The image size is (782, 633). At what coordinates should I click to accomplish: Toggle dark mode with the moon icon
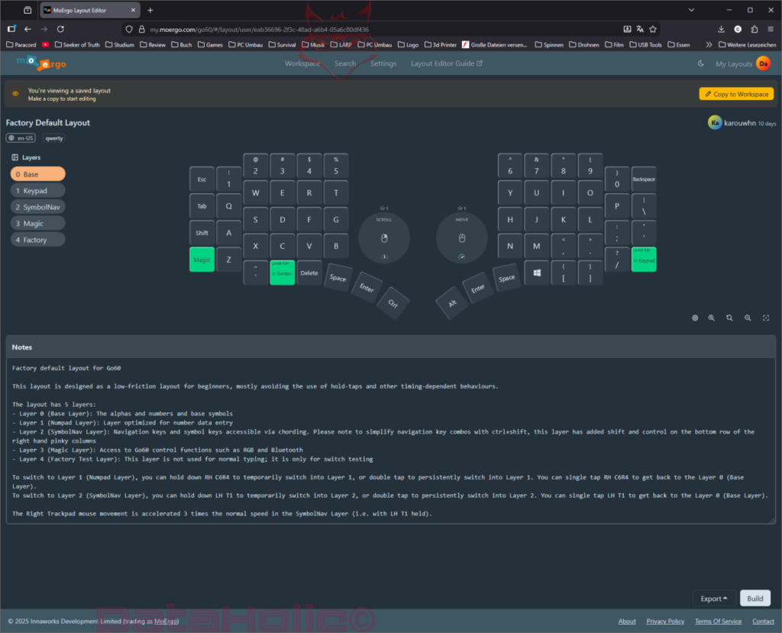700,63
